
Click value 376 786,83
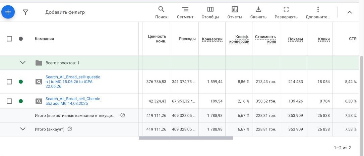156,82
